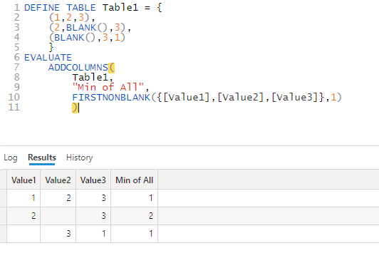Click the FIRSTNONBLANK function on line 10
Screen dimensions: 379x258
pyautogui.click(x=111, y=98)
